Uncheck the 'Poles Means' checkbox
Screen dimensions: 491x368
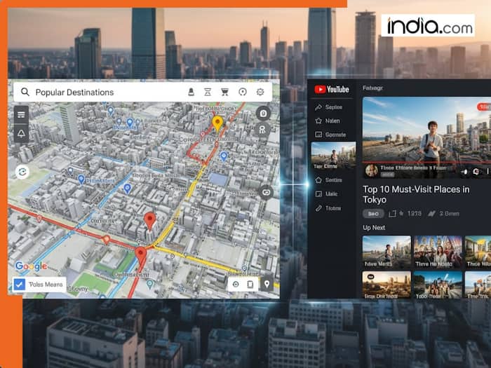[19, 285]
